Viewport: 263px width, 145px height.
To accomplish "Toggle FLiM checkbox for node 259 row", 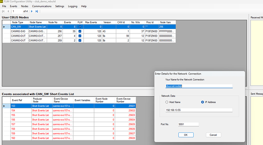I will click(x=80, y=40).
